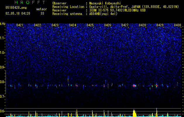Click the gray frequency range bar at left edge
Viewport: 184px width, 117px height.
(6, 82)
